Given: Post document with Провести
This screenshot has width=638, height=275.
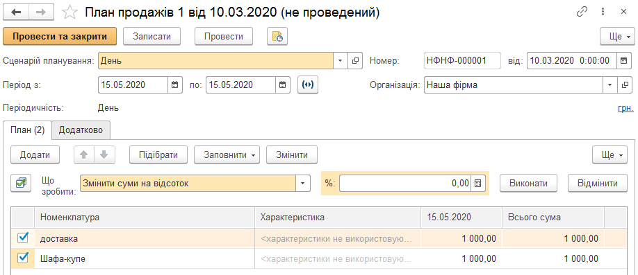Looking at the screenshot, I should (x=224, y=37).
